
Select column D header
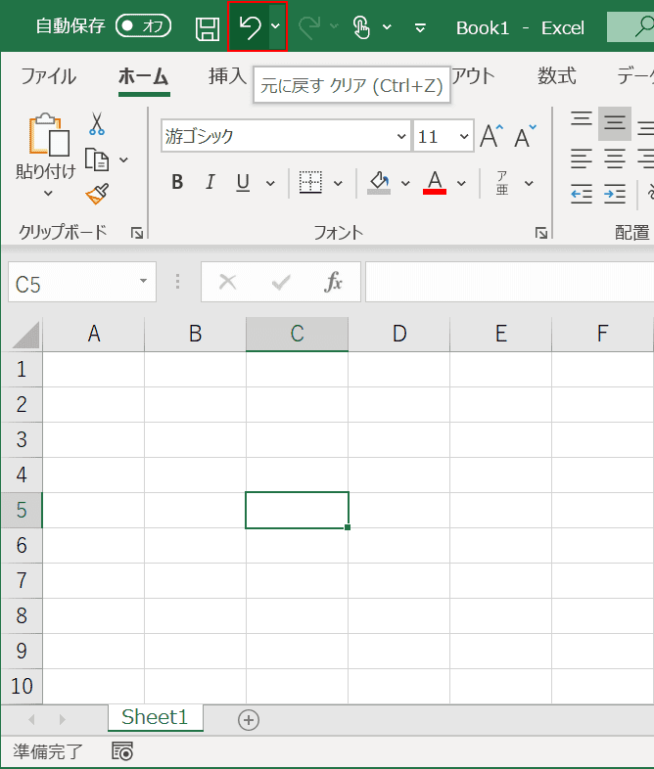click(398, 334)
